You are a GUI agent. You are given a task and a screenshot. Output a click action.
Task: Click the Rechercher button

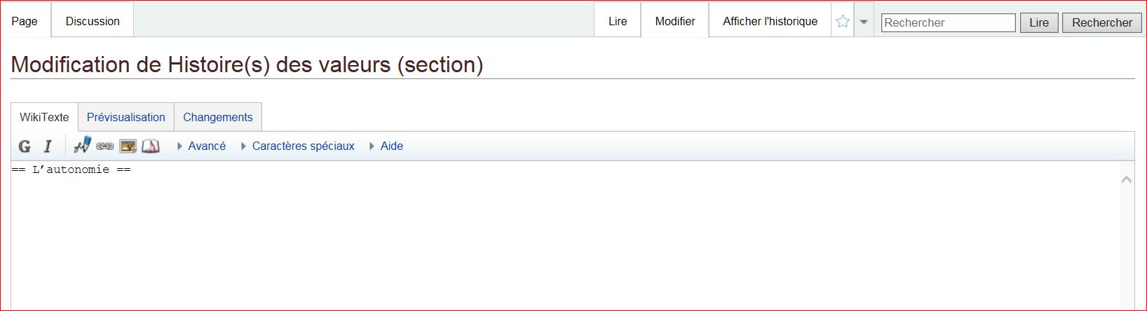click(1101, 22)
